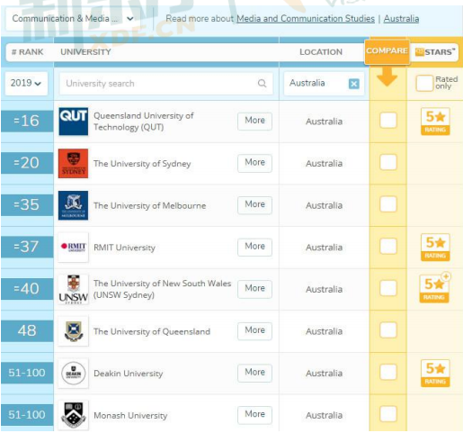The width and height of the screenshot is (463, 433).
Task: Click More button for University of Melbourne
Action: coord(254,205)
